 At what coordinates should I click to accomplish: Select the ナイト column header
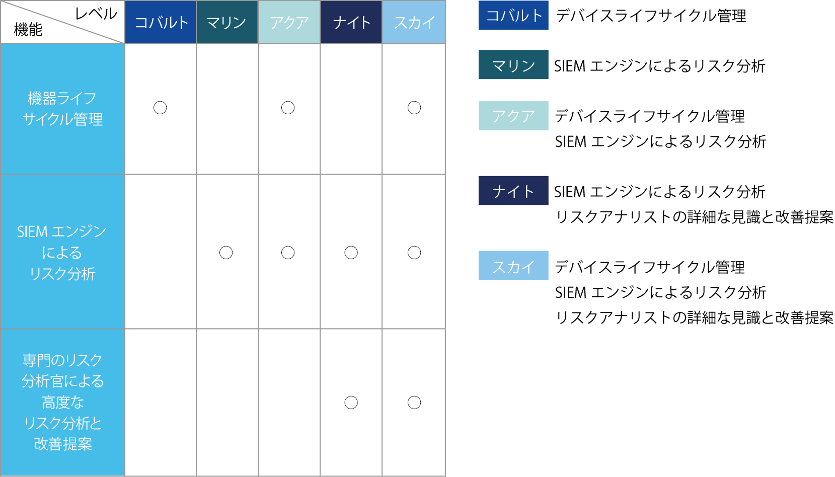click(x=351, y=22)
